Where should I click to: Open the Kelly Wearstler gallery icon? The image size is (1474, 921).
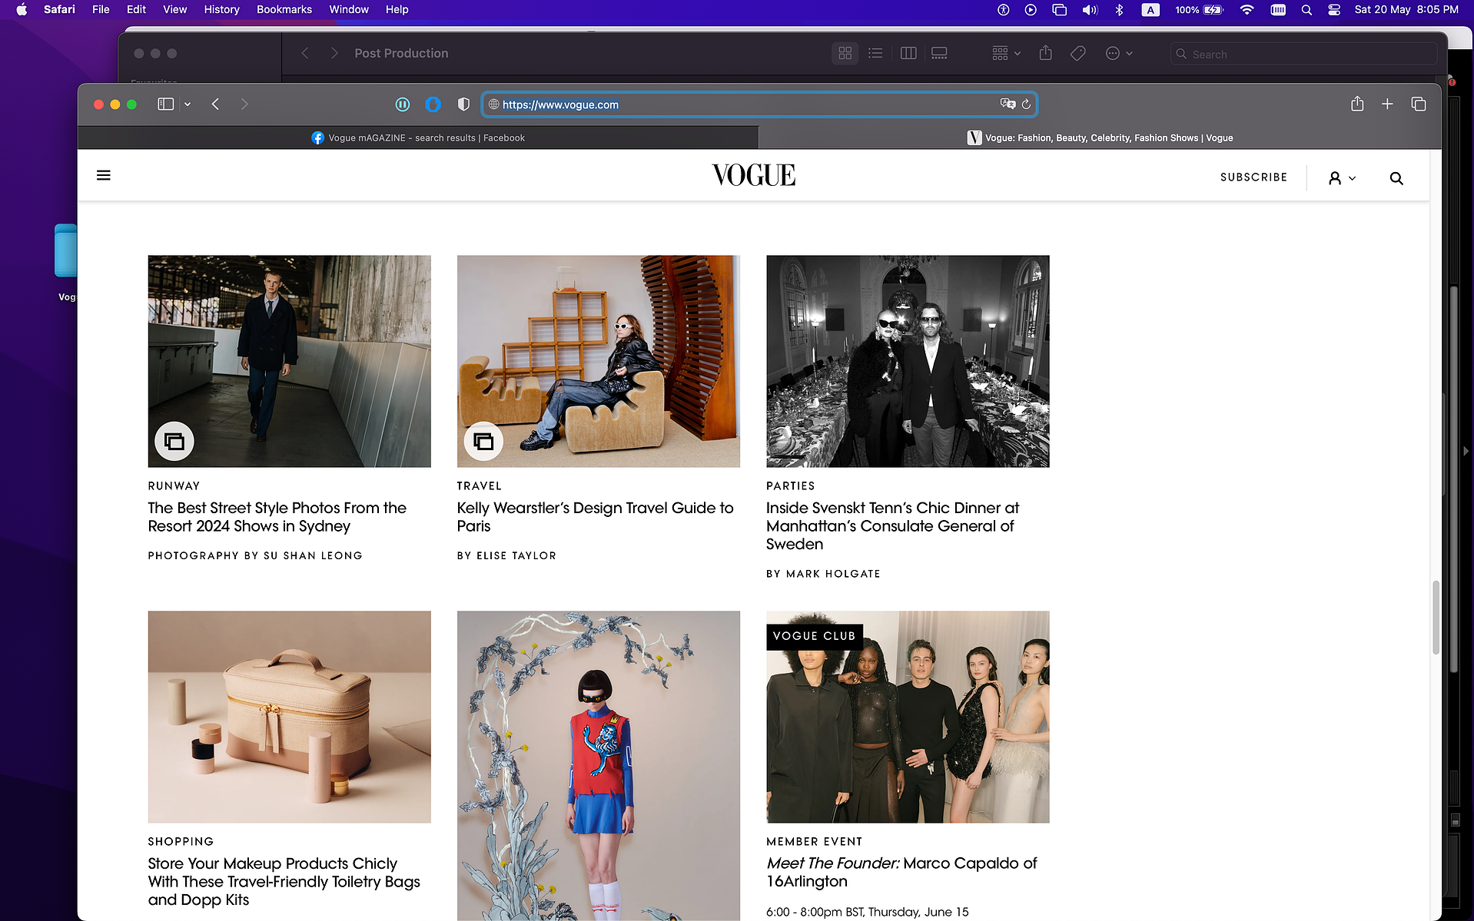pyautogui.click(x=483, y=442)
